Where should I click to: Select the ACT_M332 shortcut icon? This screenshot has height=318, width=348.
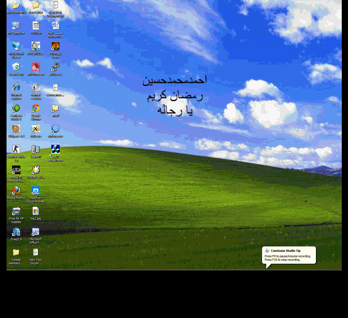(36, 46)
